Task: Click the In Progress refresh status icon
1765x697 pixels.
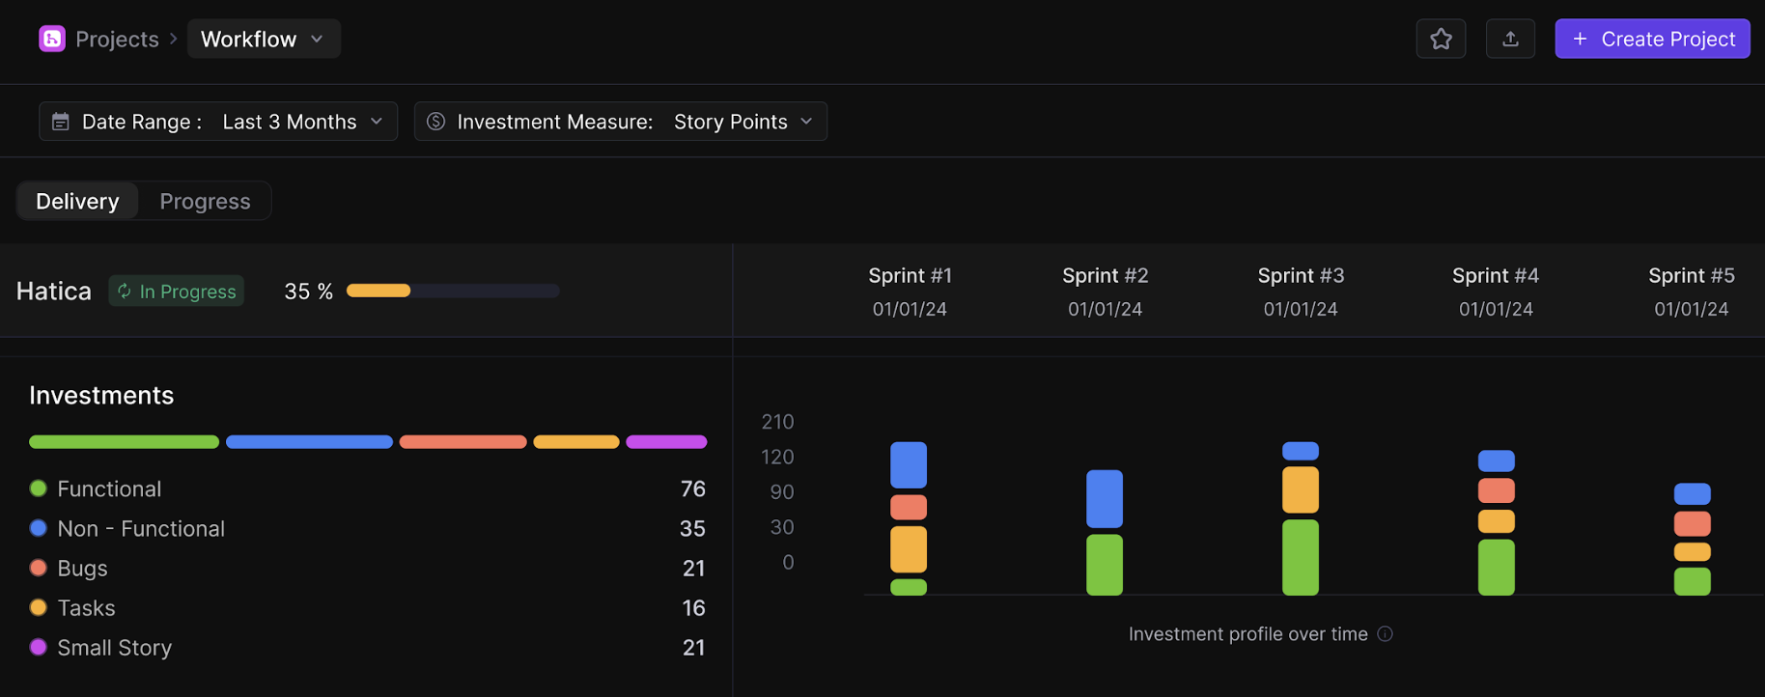Action: tap(125, 291)
